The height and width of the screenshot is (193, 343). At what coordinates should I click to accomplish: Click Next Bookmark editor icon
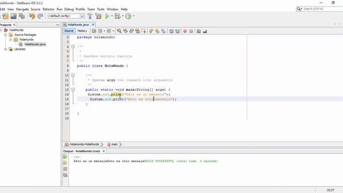pos(157,31)
